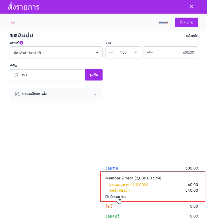Image resolution: width=207 pixels, height=221 pixels.
Task: Confirm with the สั่งรายการ purple button
Action: [x=186, y=22]
